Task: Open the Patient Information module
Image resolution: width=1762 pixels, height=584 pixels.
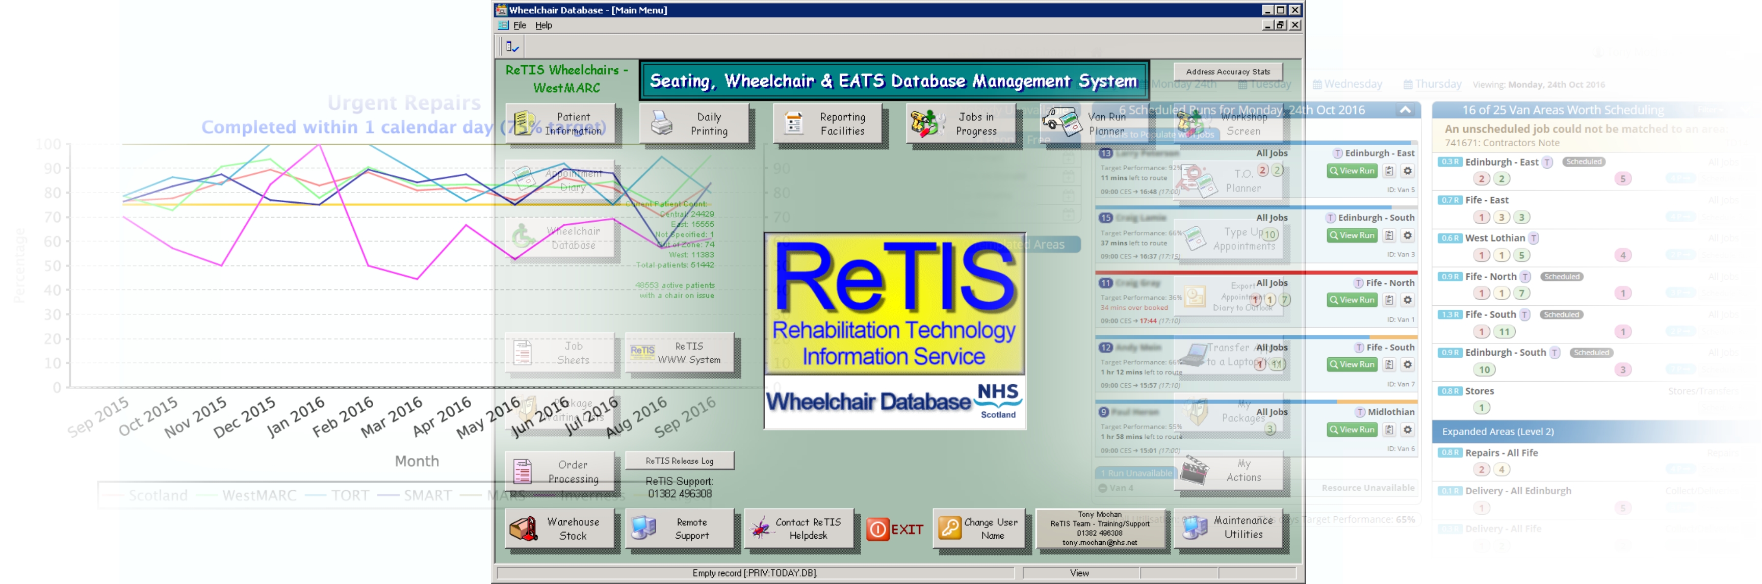Action: [x=559, y=124]
